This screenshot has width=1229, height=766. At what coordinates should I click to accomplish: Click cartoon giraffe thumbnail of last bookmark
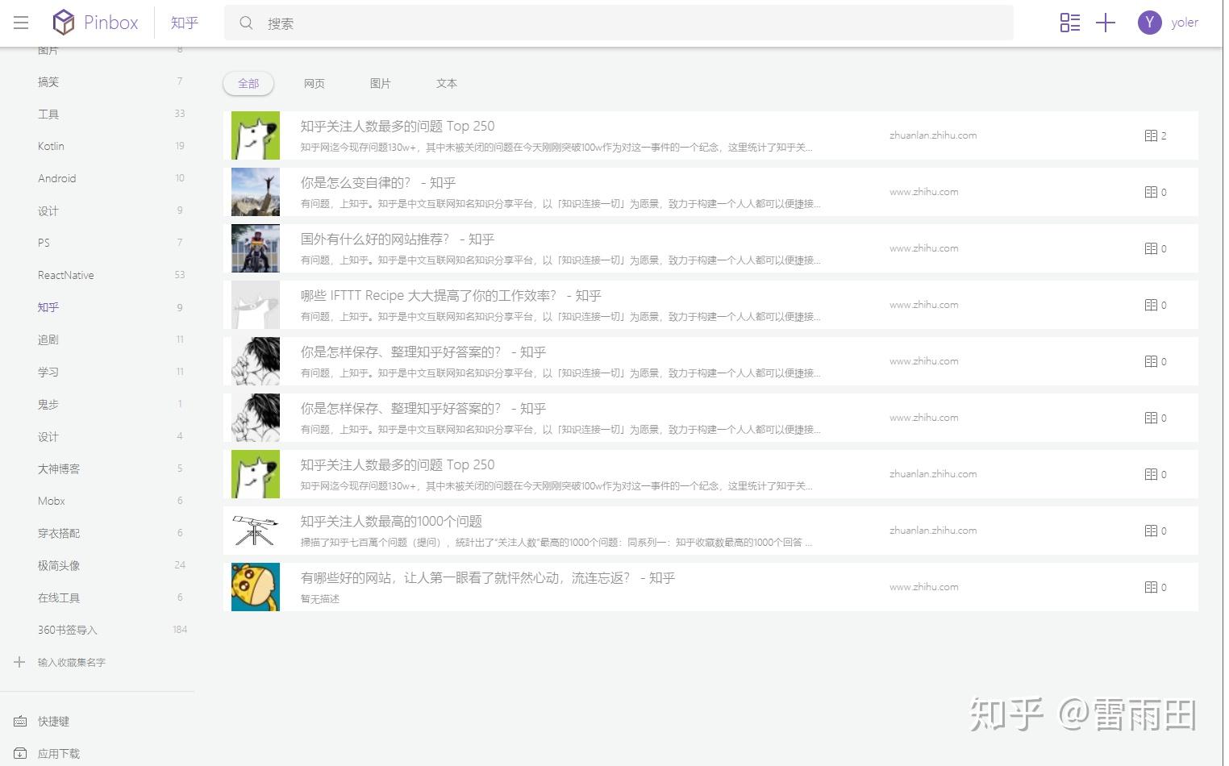tap(256, 587)
